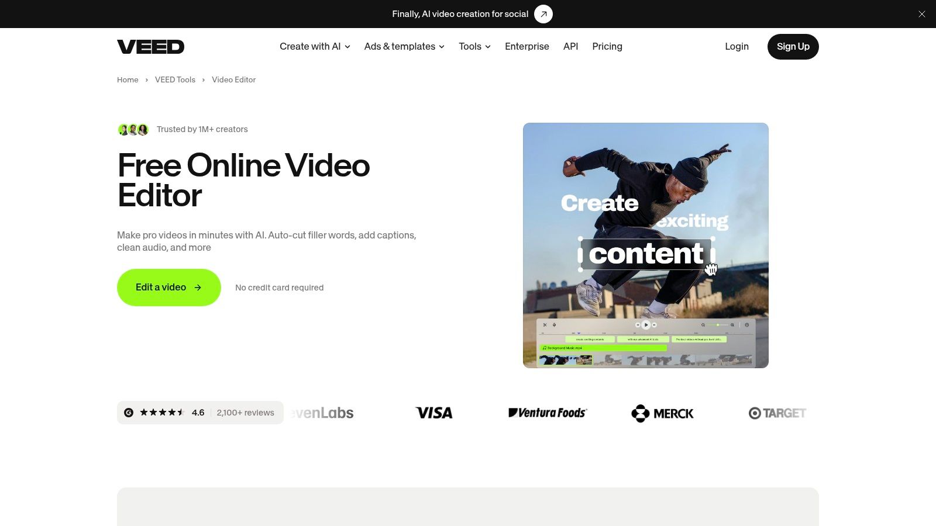Click the play button in preview image

646,324
